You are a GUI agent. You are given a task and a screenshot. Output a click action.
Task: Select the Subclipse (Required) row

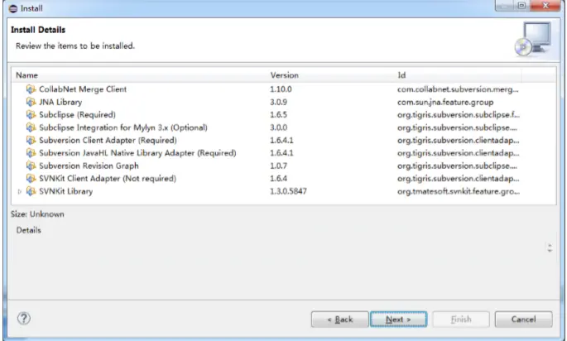284,114
